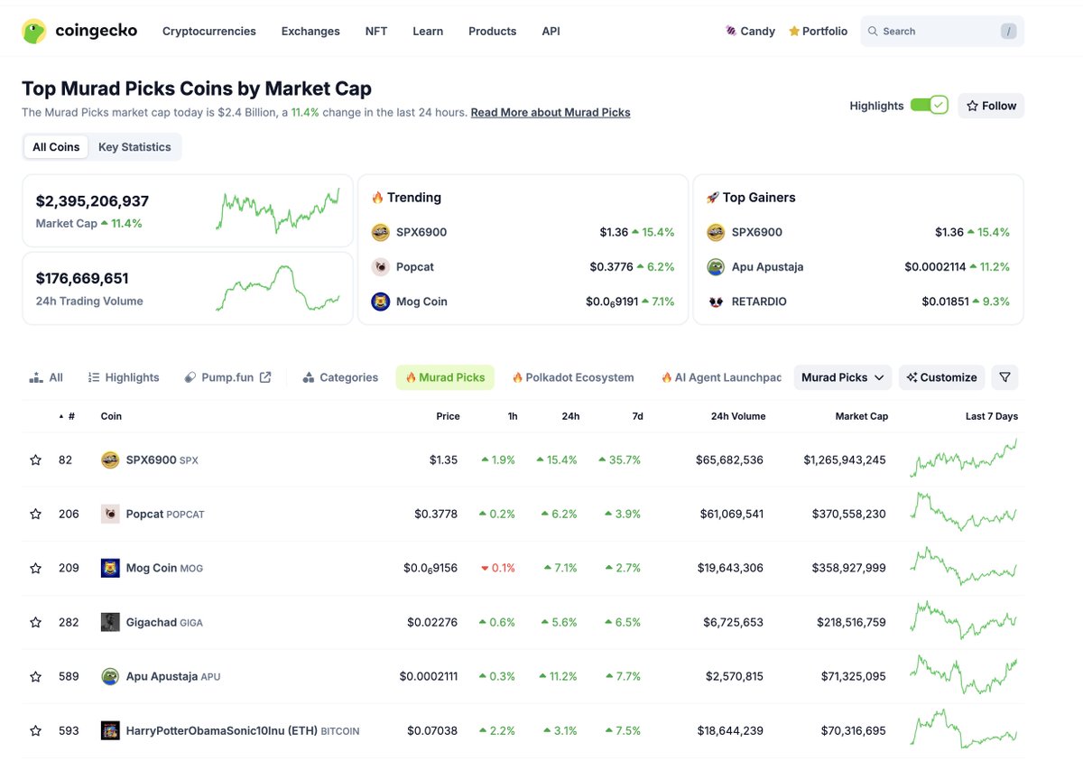Favorite Gigachad using its star
Image resolution: width=1083 pixels, height=761 pixels.
tap(35, 621)
